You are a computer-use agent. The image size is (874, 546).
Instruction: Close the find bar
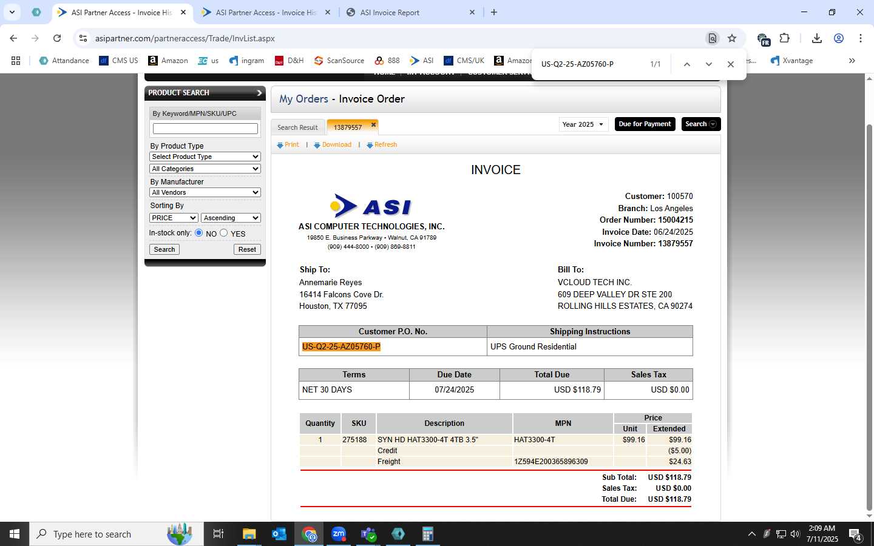[x=731, y=64]
